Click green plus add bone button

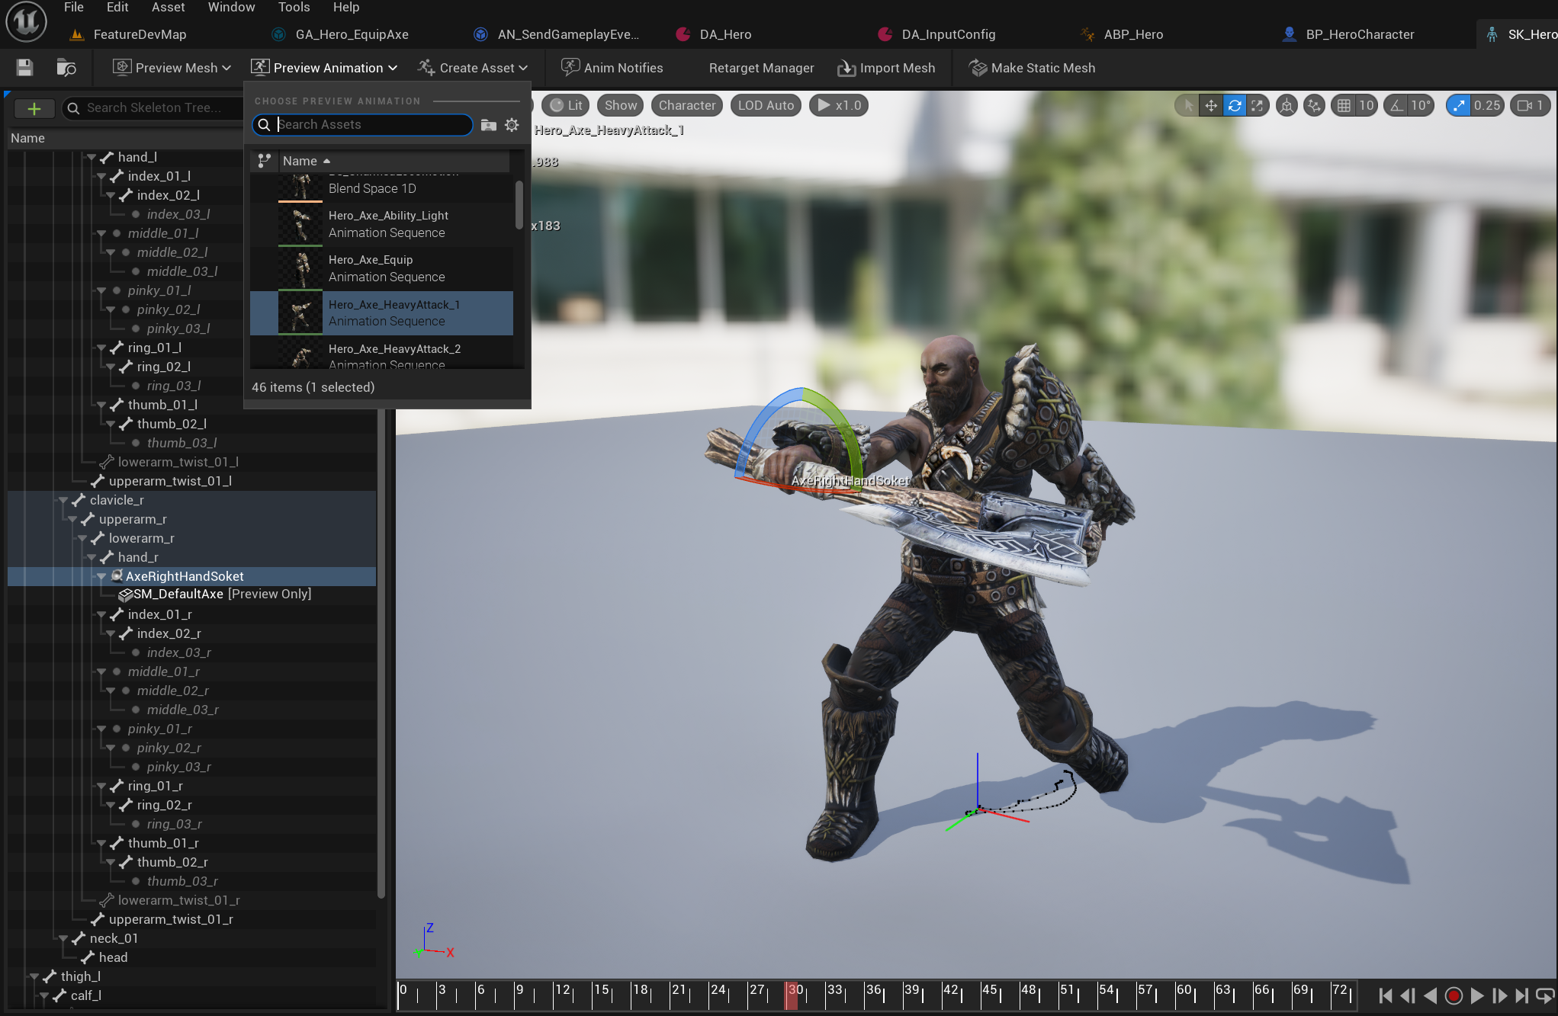coord(34,108)
